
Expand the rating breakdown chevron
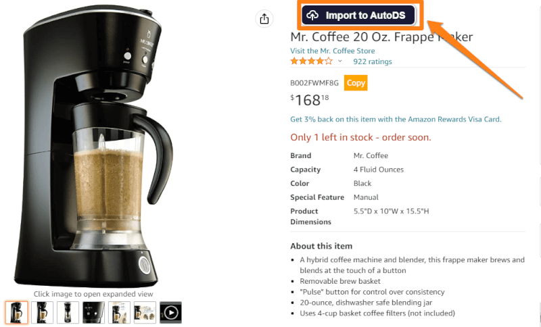pyautogui.click(x=340, y=61)
